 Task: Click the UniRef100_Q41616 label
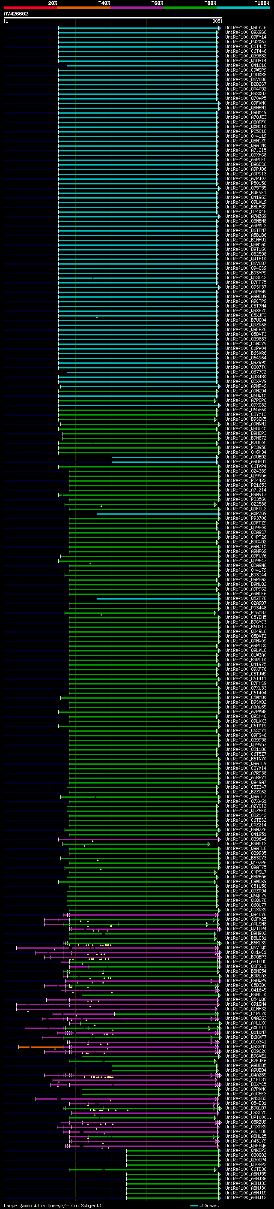tap(246, 65)
